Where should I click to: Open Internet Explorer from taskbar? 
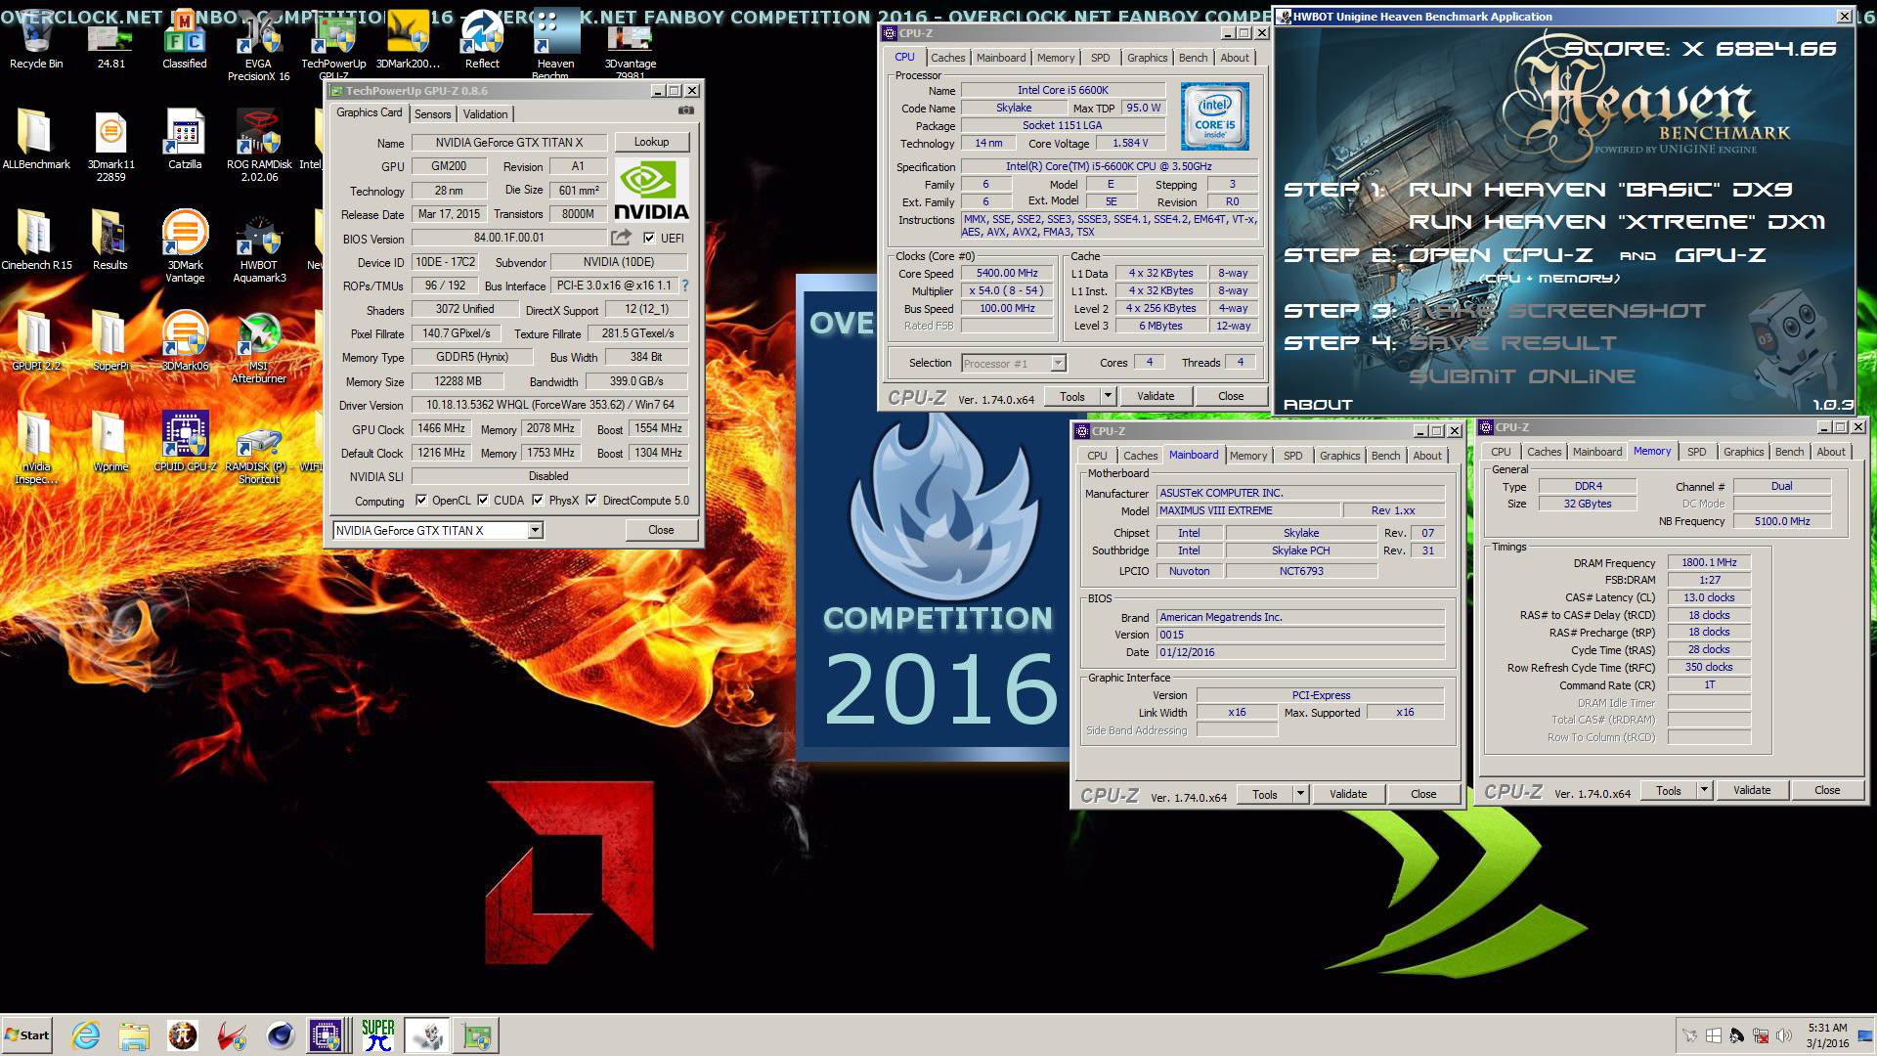pos(86,1035)
